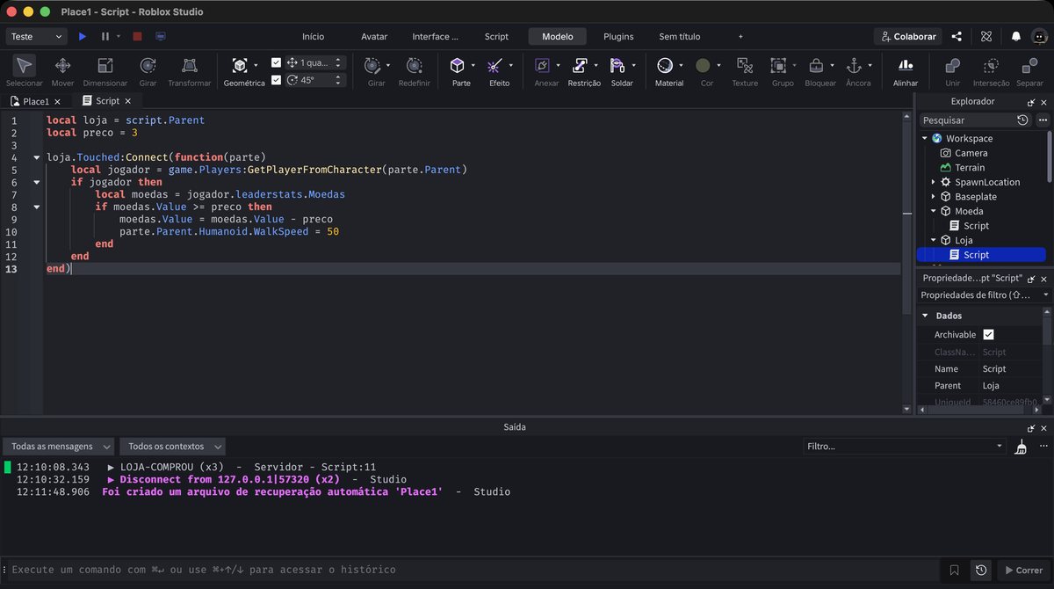Click the bookmark icon in the command bar

pyautogui.click(x=954, y=571)
